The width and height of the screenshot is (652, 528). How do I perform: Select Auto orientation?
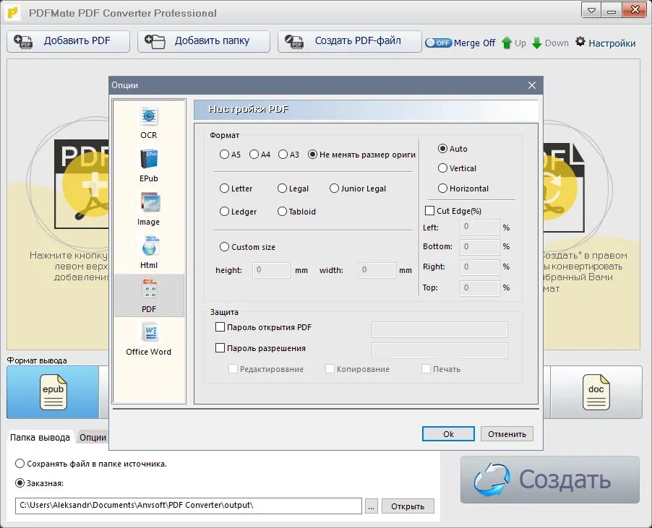[442, 149]
